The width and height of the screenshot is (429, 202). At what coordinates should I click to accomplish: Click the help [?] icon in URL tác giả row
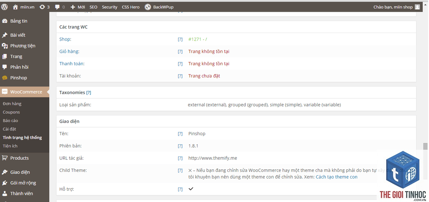[180, 159]
